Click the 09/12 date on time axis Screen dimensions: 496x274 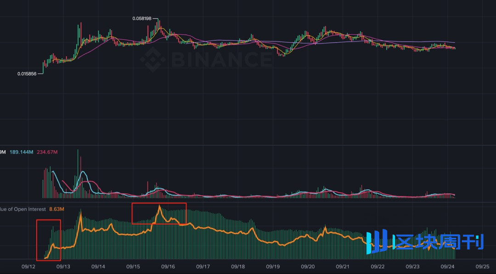pyautogui.click(x=28, y=267)
